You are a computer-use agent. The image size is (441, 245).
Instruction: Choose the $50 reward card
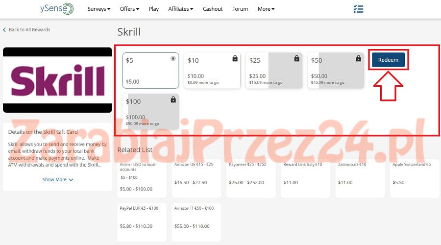click(x=336, y=71)
